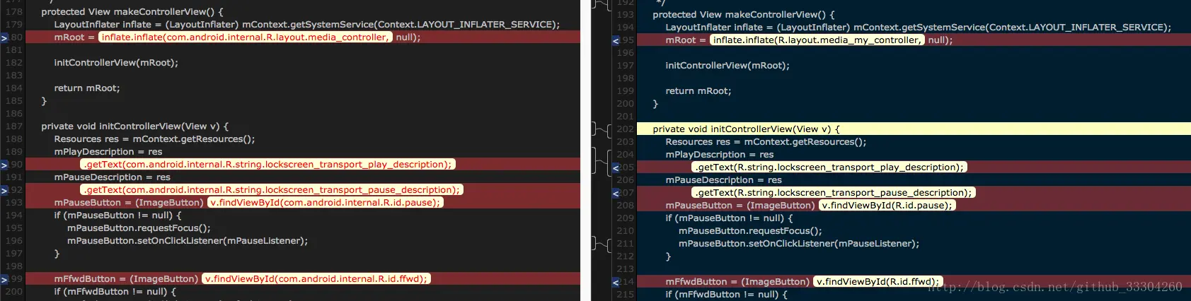Click right pane 'lockscreen_transport_play_description' getText line

[x=829, y=167]
